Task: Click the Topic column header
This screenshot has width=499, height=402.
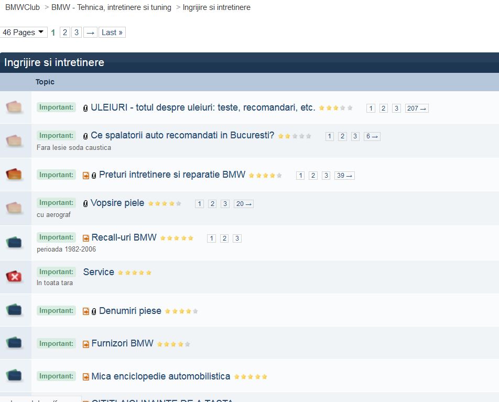Action: 45,82
